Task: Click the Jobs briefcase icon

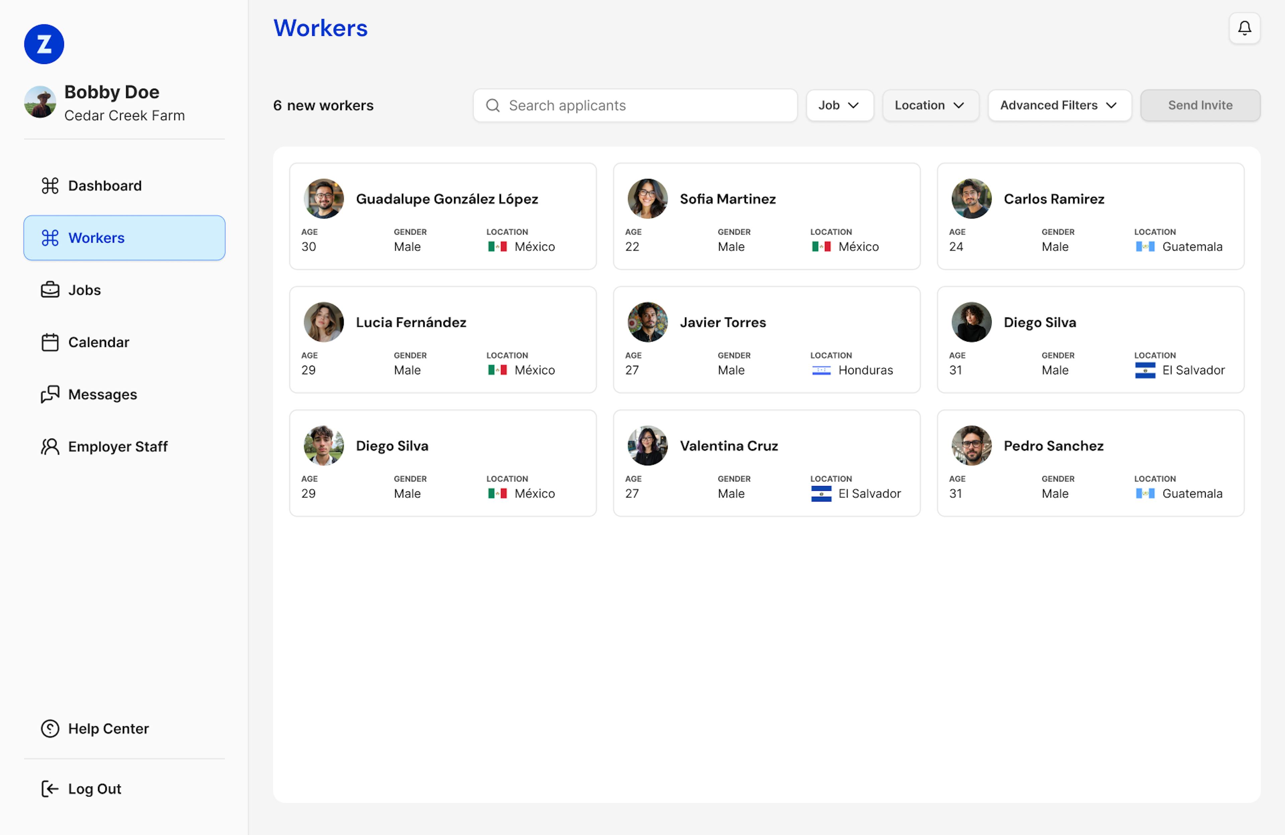Action: click(x=50, y=290)
